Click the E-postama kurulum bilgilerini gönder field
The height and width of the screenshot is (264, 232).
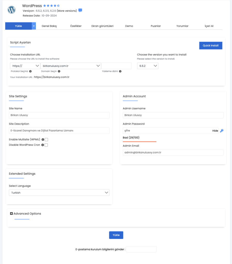[x=141, y=249]
